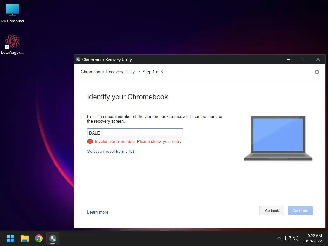The width and height of the screenshot is (328, 246).
Task: Click the Step 1 of 3 breadcrumb
Action: pos(153,72)
